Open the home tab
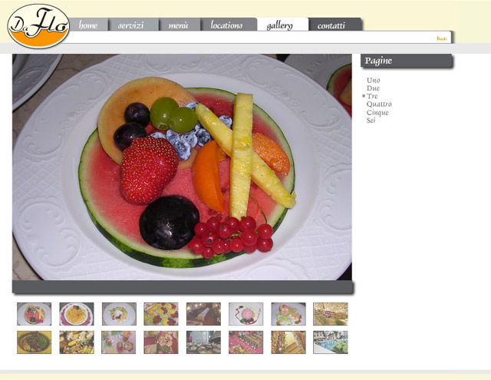Image resolution: width=491 pixels, height=380 pixels. pyautogui.click(x=88, y=25)
